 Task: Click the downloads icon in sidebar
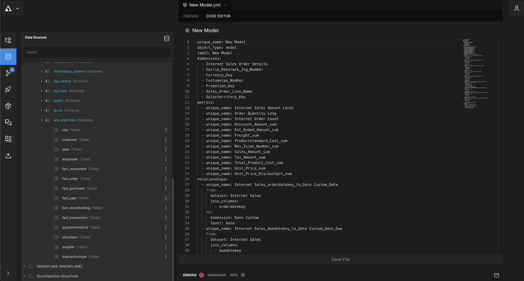point(8,155)
